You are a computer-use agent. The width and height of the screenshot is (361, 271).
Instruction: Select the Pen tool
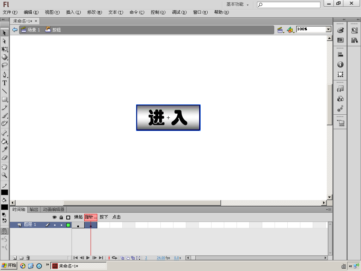click(4, 74)
